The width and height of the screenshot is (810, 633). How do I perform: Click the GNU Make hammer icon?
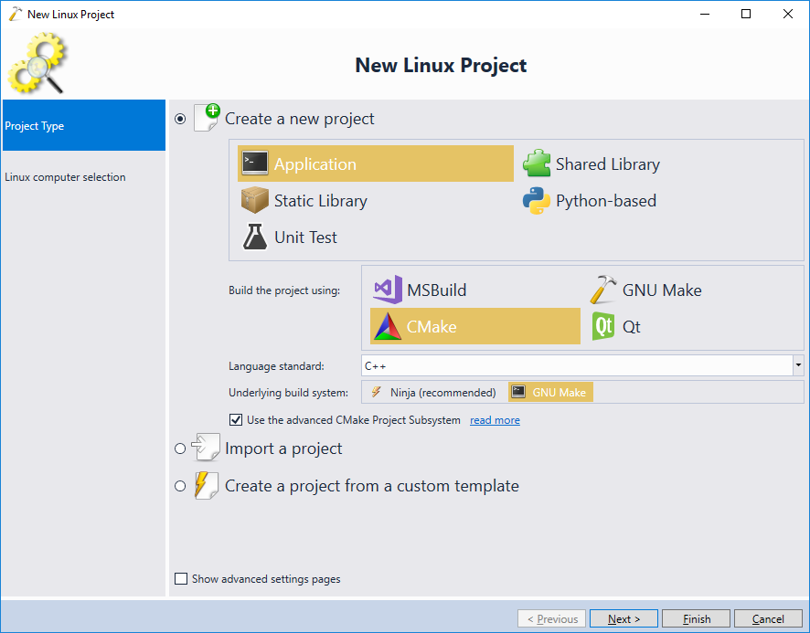602,290
